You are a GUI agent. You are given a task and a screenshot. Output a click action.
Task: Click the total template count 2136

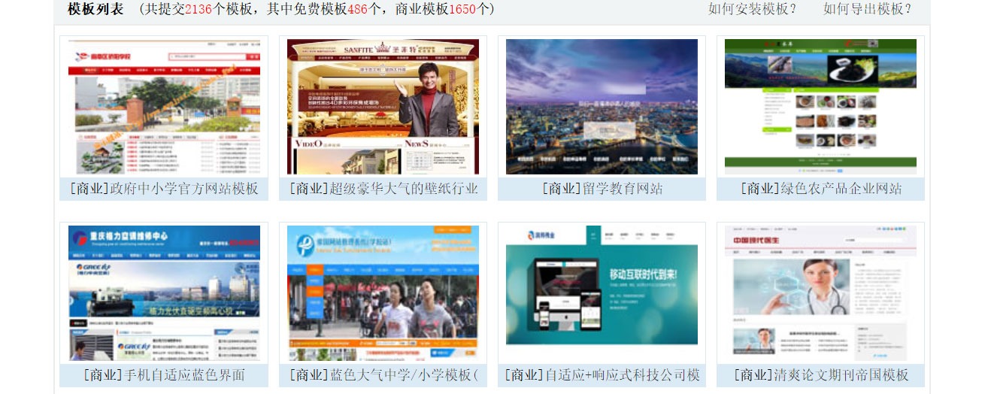(199, 9)
